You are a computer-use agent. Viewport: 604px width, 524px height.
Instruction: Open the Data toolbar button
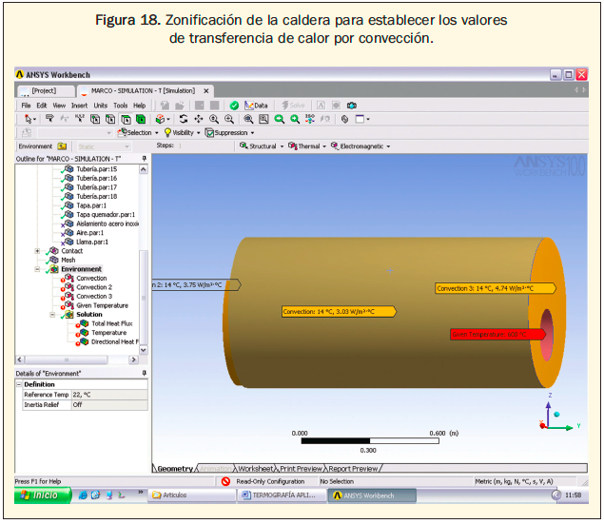pos(256,105)
